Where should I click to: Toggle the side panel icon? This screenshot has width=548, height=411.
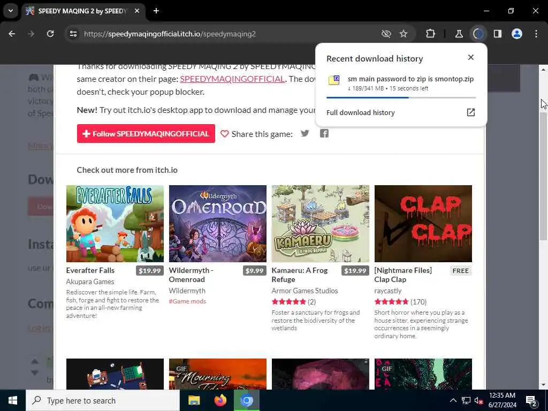pos(498,34)
